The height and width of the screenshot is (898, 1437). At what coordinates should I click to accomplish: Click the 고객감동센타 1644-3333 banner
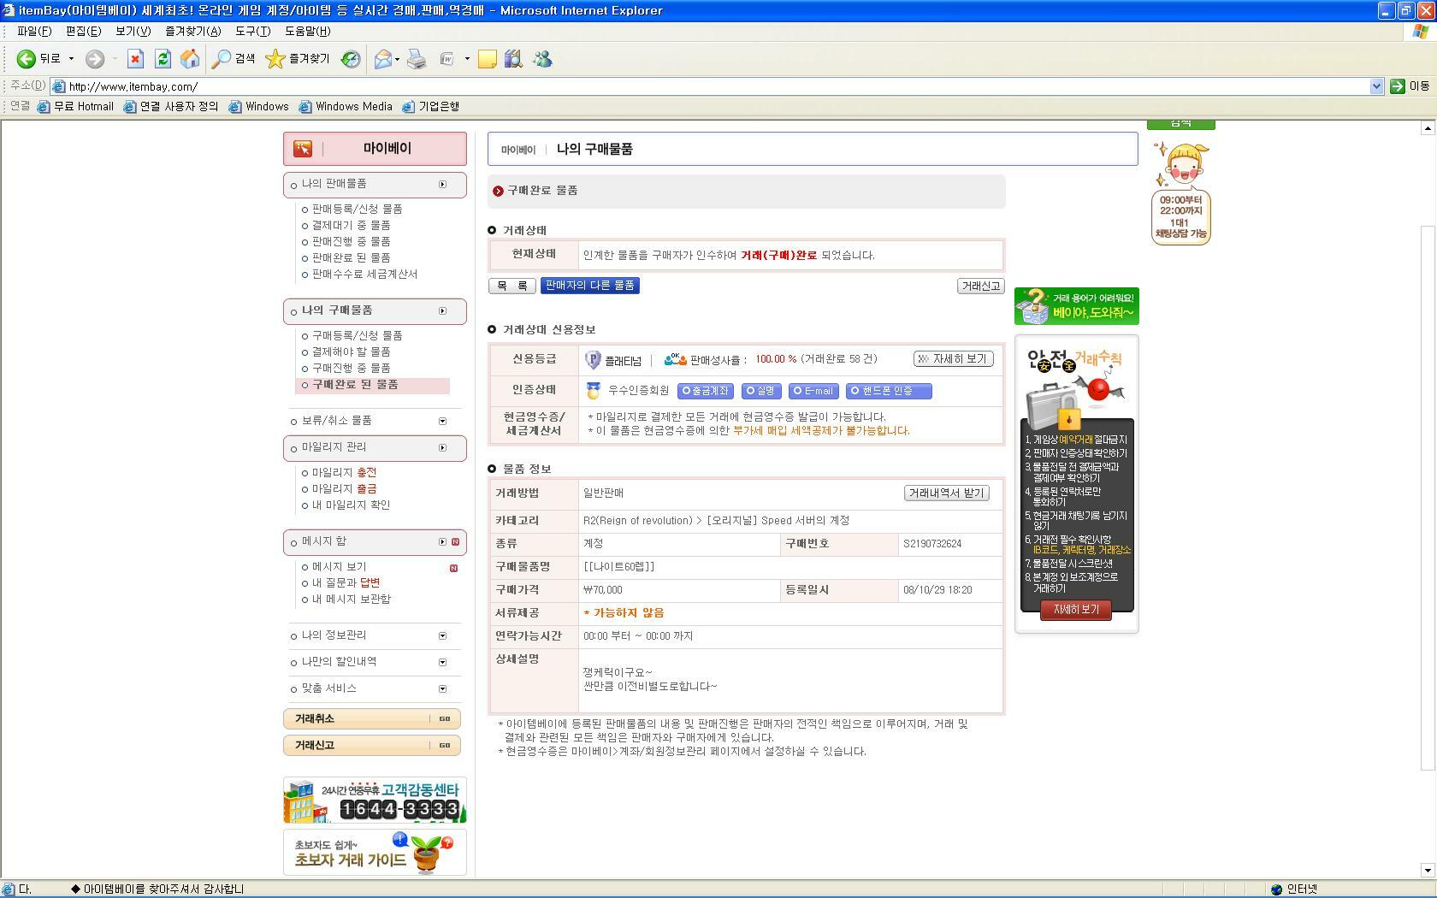click(374, 801)
